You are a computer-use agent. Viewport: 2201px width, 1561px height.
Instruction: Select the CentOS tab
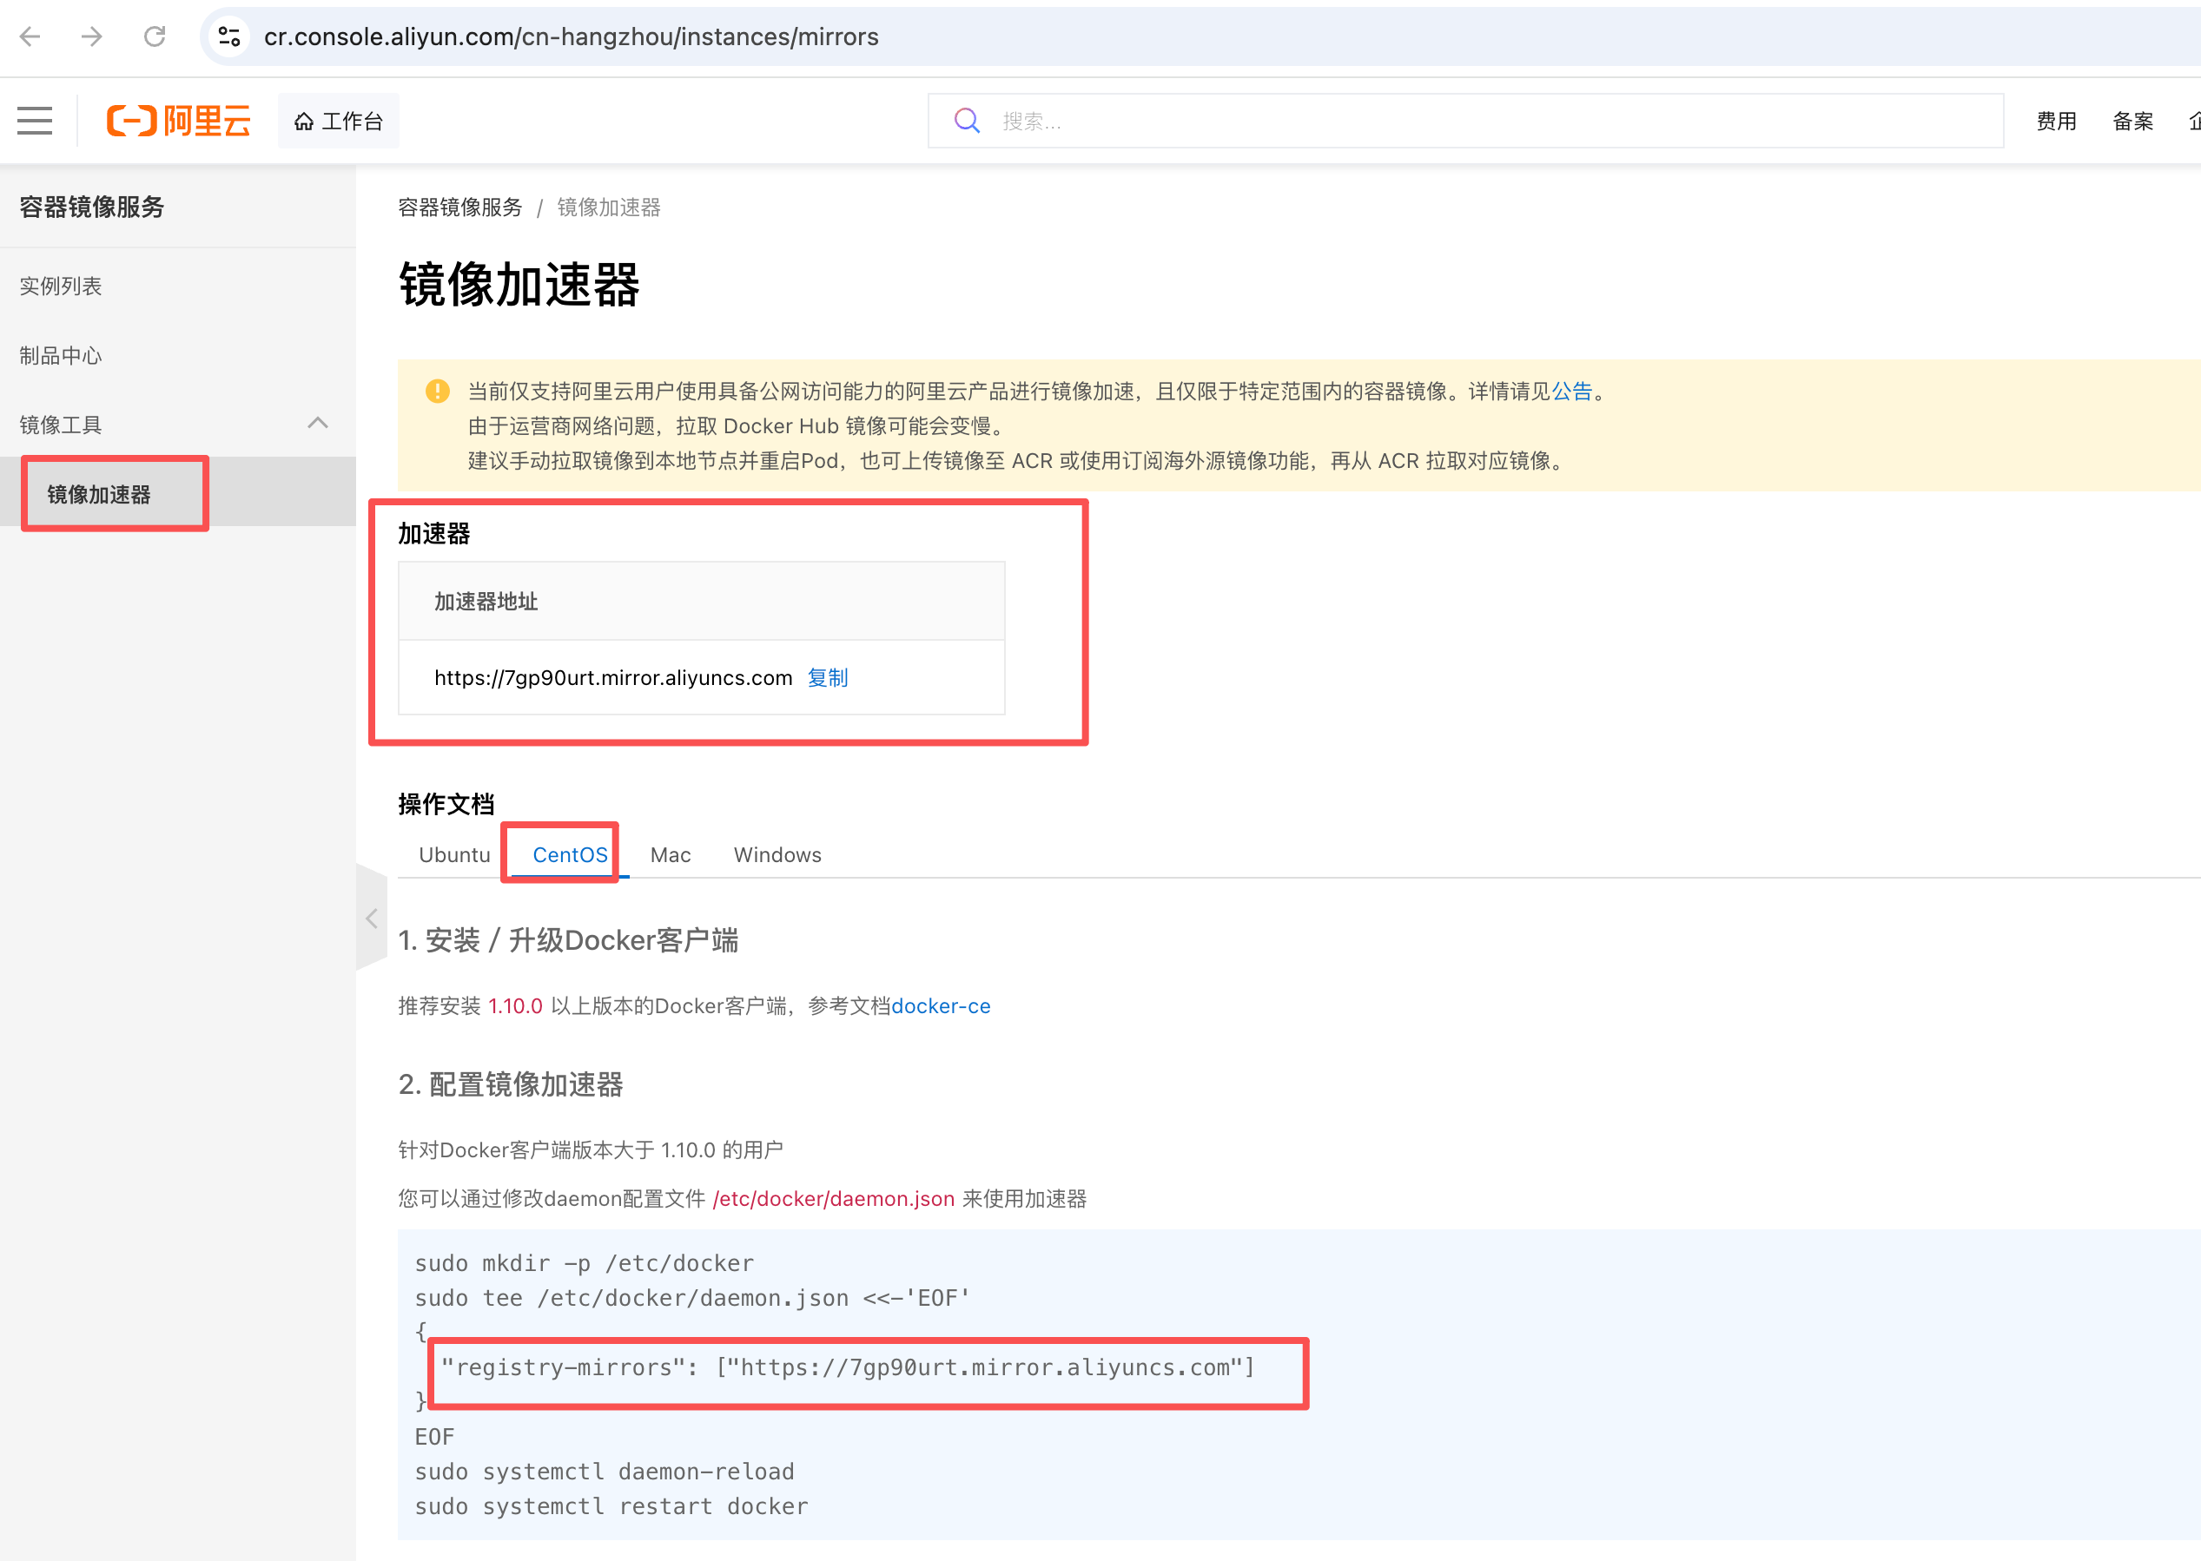[569, 854]
